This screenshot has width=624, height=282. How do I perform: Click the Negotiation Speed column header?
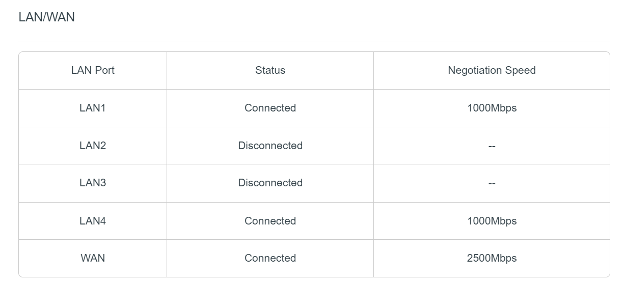tap(492, 70)
